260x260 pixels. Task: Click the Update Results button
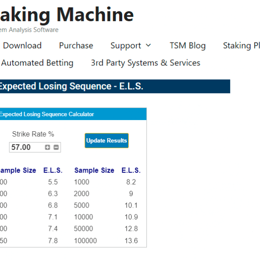[x=107, y=140]
